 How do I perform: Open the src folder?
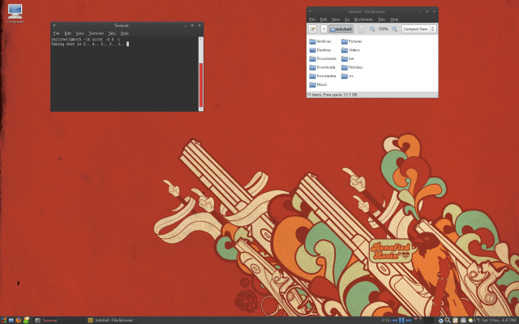point(347,75)
